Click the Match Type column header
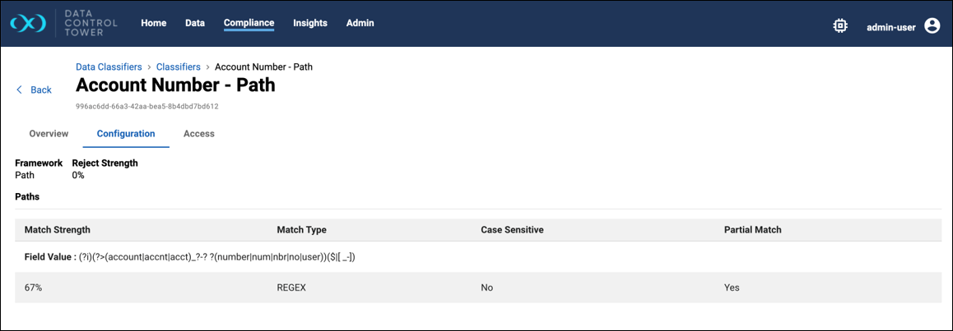This screenshot has height=331, width=953. (x=301, y=230)
